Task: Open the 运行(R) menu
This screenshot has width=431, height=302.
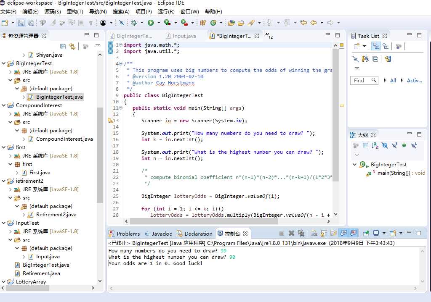Action: (x=166, y=11)
